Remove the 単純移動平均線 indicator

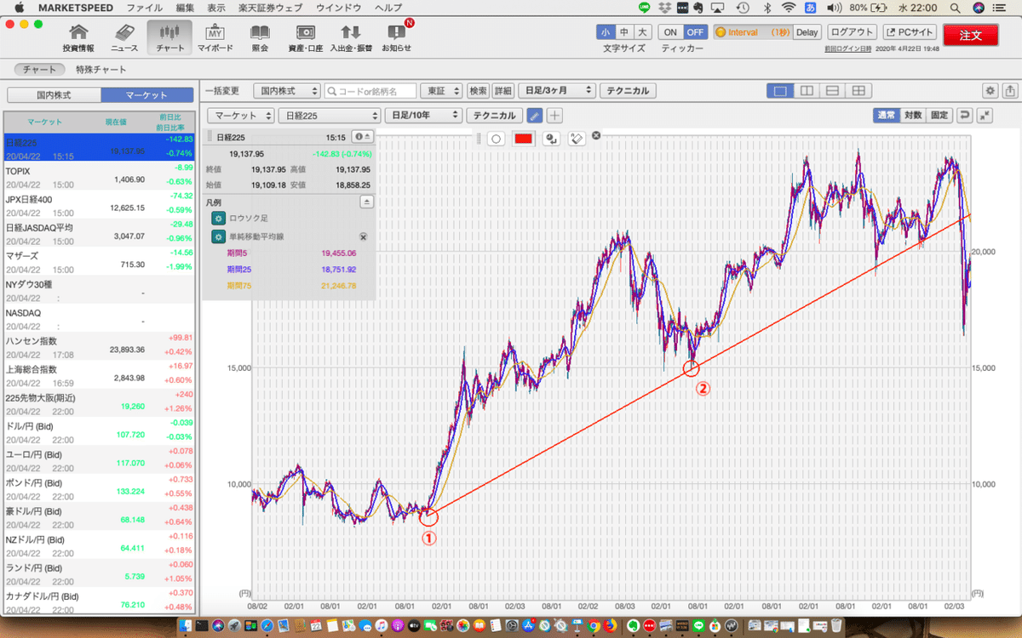click(363, 237)
